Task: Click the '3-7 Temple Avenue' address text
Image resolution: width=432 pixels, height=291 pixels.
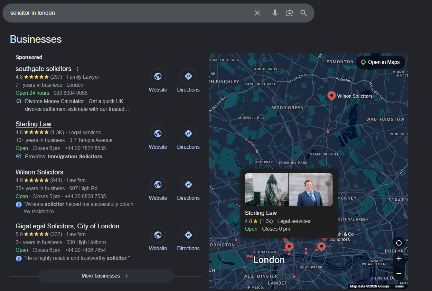Action: (91, 140)
